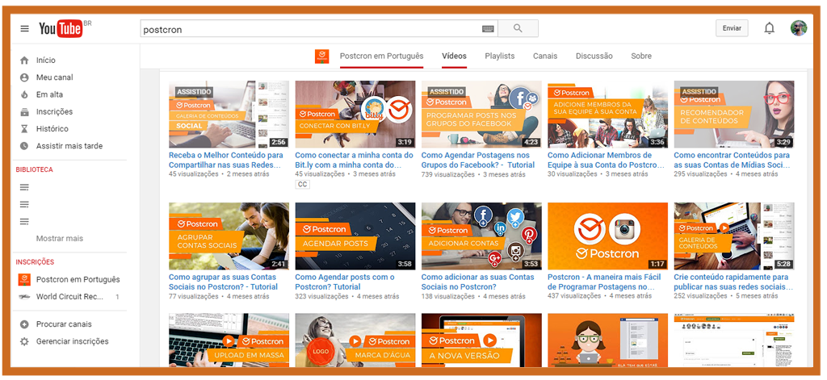Click inside the search field with postcron
This screenshot has height=380, width=827.
307,29
